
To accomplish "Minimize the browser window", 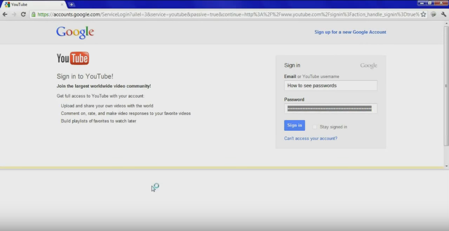I will coord(422,3).
